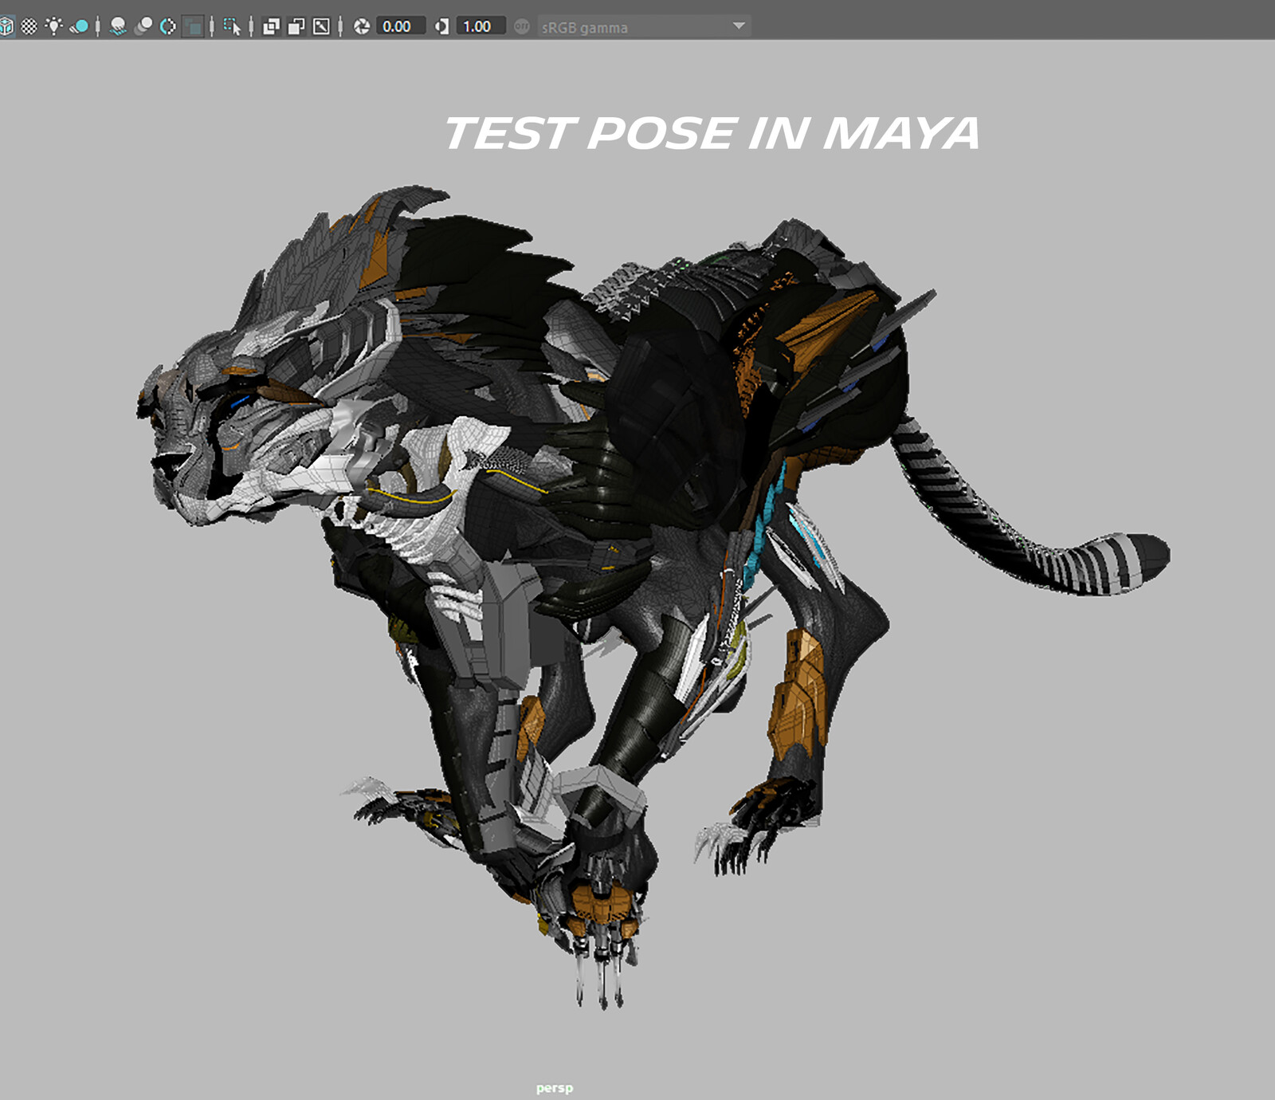Click the Gamma reset icon
1275x1100 pixels.
[441, 26]
